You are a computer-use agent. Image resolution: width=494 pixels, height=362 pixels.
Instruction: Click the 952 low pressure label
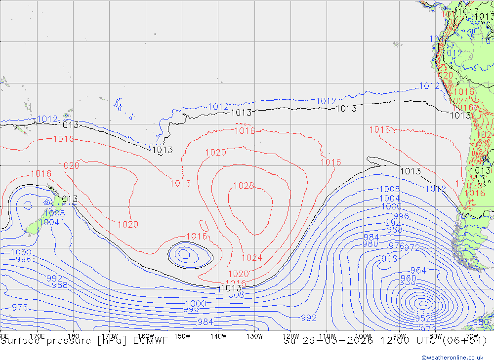pyautogui.click(x=423, y=318)
